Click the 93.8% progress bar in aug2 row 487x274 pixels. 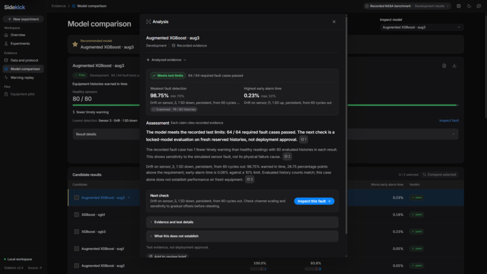pos(313,269)
